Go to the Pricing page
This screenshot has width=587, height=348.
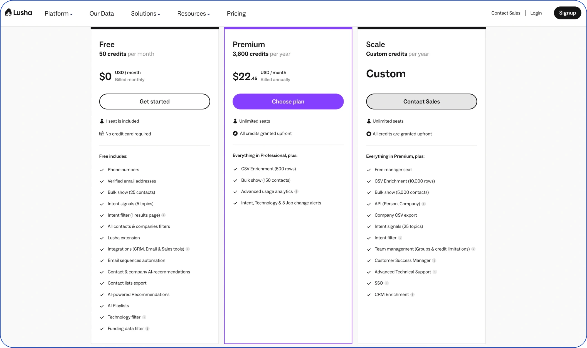(236, 13)
